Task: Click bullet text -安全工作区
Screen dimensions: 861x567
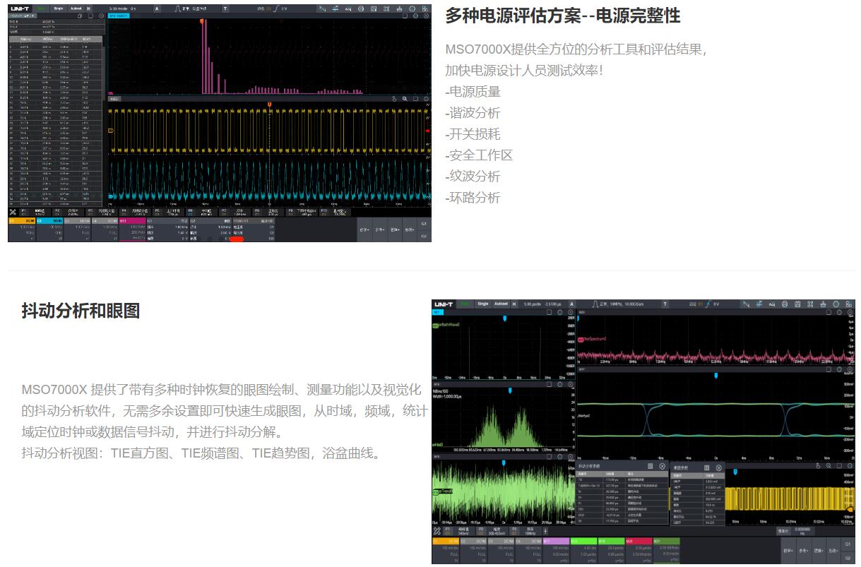Action: 479,155
